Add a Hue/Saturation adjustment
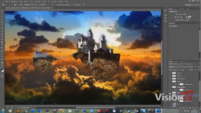This screenshot has width=201, height=113. 175,17
